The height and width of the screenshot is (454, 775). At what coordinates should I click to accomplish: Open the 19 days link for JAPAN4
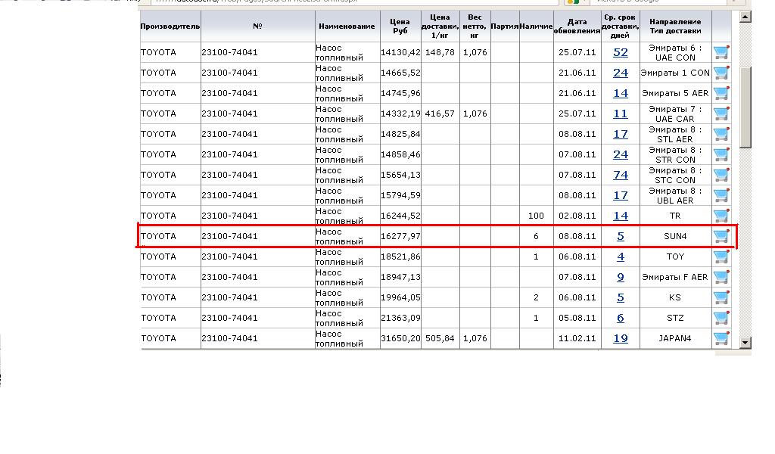(621, 338)
